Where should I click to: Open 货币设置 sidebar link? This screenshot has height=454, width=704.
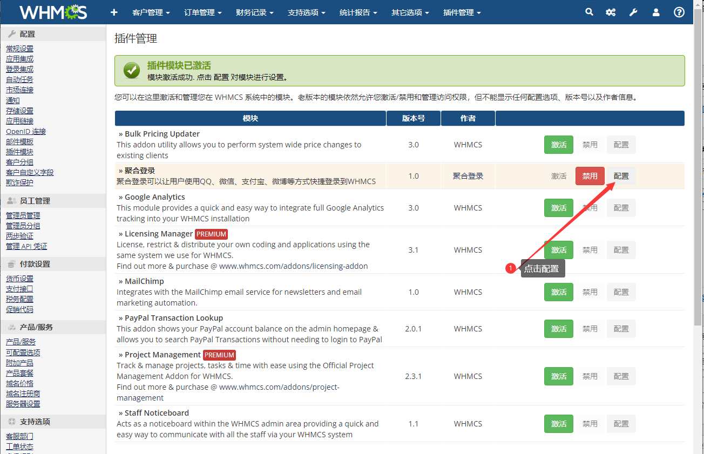coord(19,279)
